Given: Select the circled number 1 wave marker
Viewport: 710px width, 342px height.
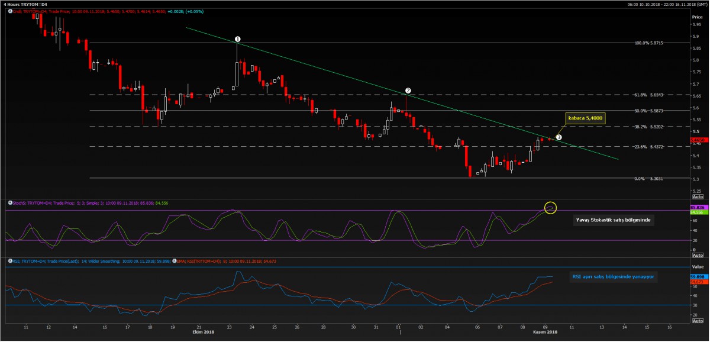Looking at the screenshot, I should coord(237,39).
